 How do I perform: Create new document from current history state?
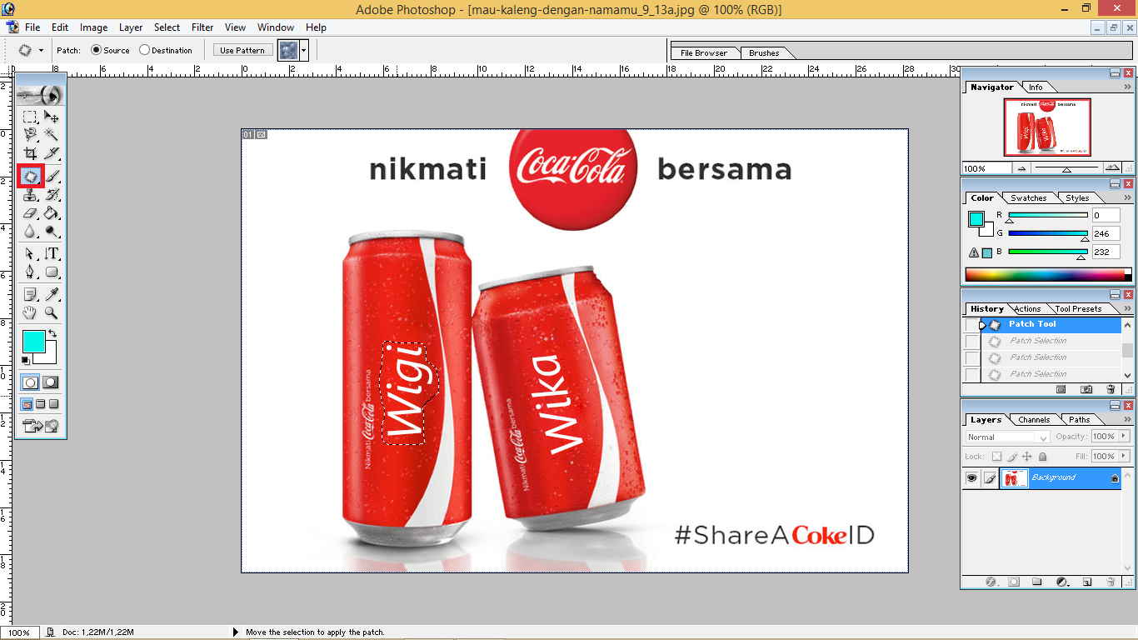(x=1061, y=389)
